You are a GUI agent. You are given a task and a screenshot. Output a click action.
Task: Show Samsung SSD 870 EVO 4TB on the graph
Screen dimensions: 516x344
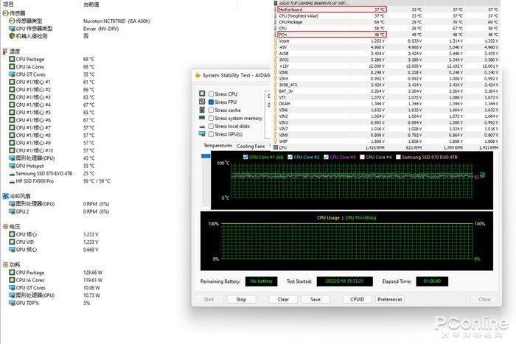[398, 157]
